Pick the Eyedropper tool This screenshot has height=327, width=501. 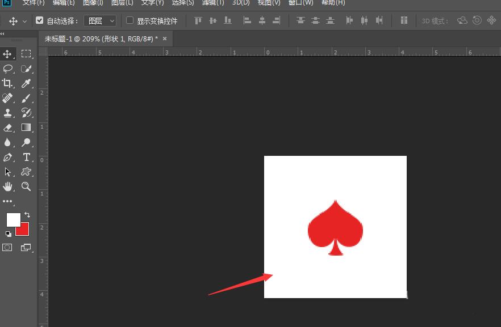pos(26,83)
